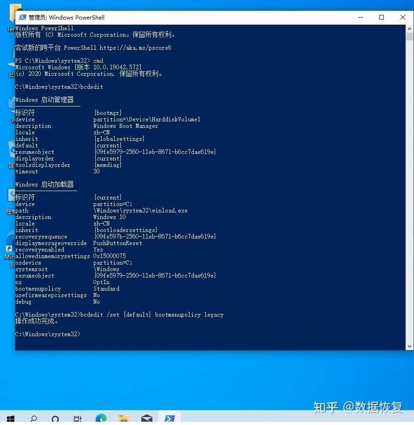
Task: Click the last 'C:\Windows\system32>' prompt line
Action: pos(48,334)
